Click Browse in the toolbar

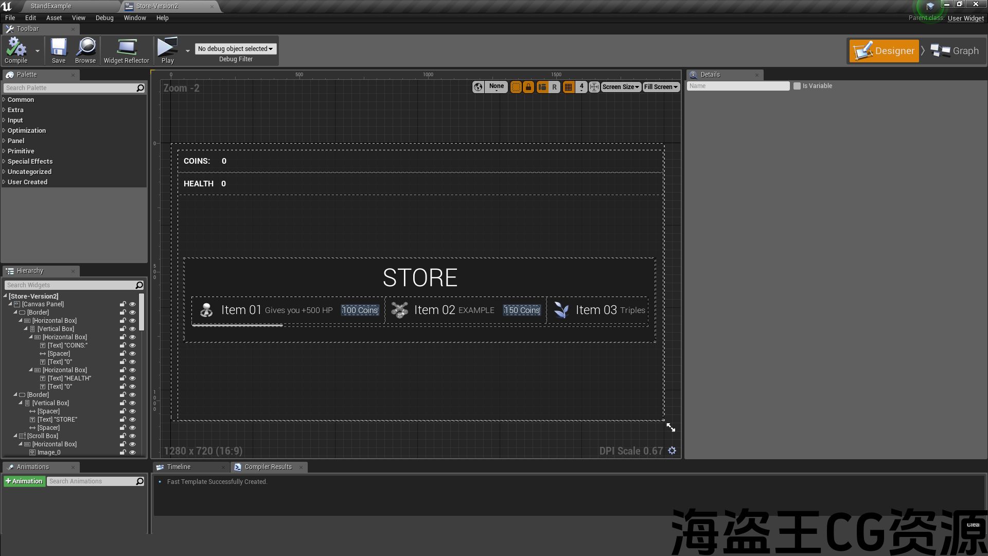(x=85, y=51)
